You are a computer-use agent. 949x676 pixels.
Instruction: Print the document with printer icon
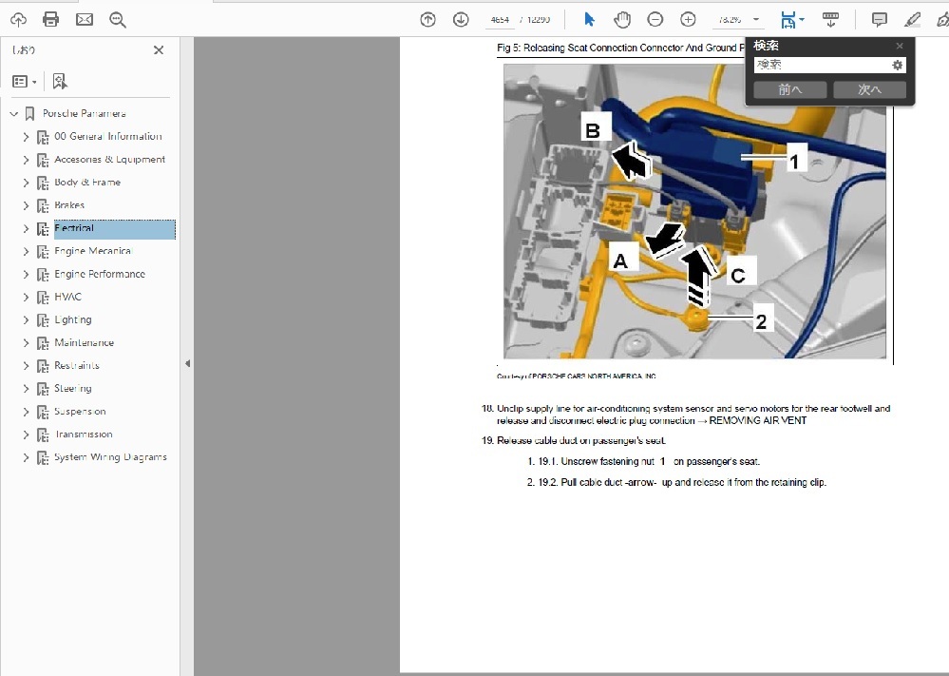[51, 20]
